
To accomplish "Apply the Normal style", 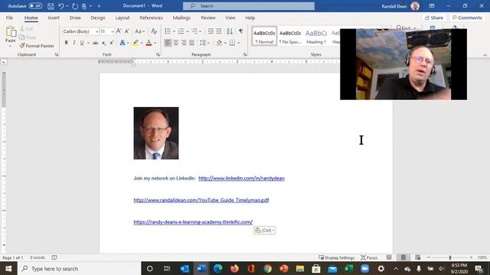I will pos(264,36).
